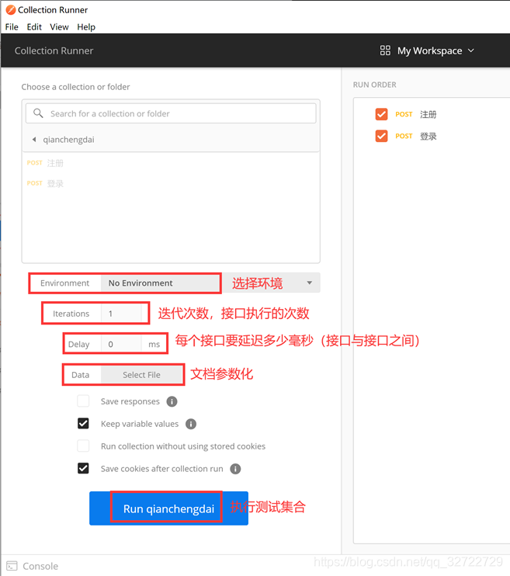
Task: Open the Edit menu
Action: tap(34, 27)
